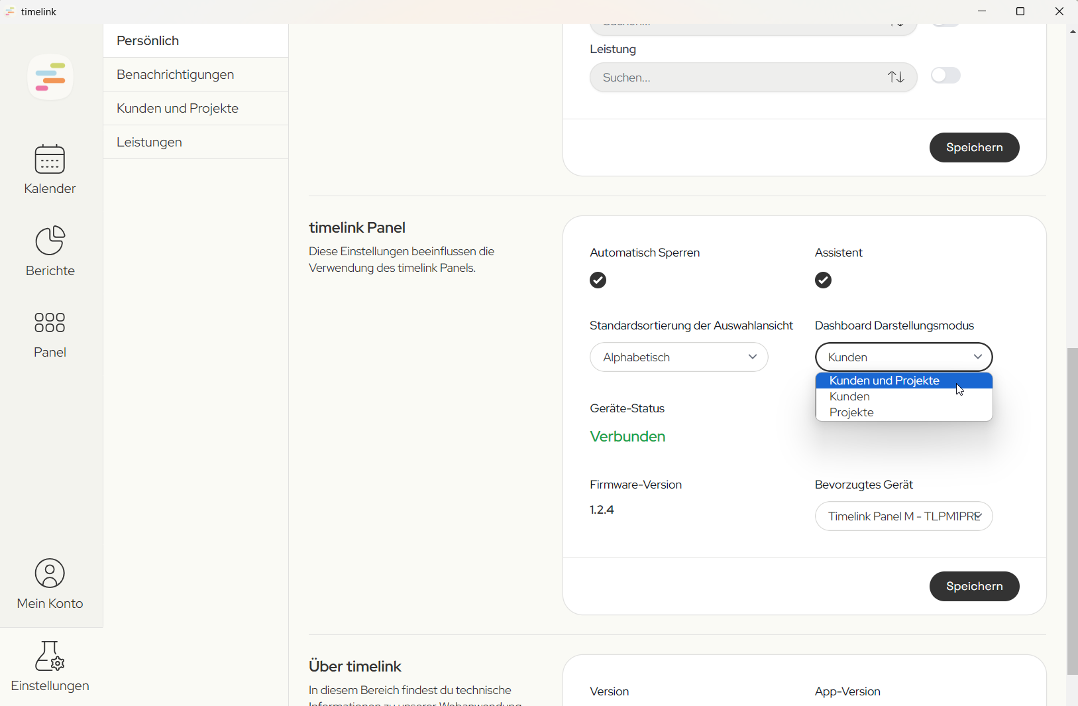Open Standardsortierung Alphabetisch dropdown
This screenshot has height=706, width=1078.
679,357
